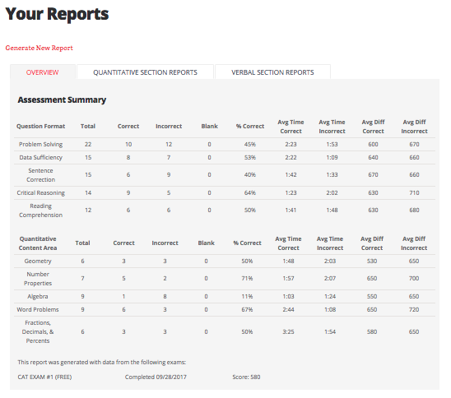Select the Fractions, Decimals, & Percents row
Screen dimensions: 451x398
click(x=225, y=332)
